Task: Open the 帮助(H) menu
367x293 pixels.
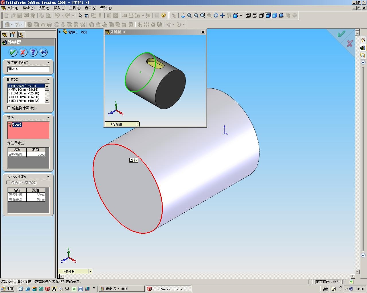Action: [106, 8]
